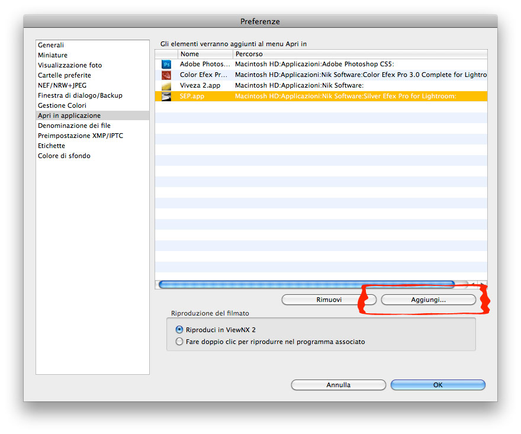Viewport: 521px width, 434px height.
Task: Open the Generali preferences section
Action: [92, 45]
